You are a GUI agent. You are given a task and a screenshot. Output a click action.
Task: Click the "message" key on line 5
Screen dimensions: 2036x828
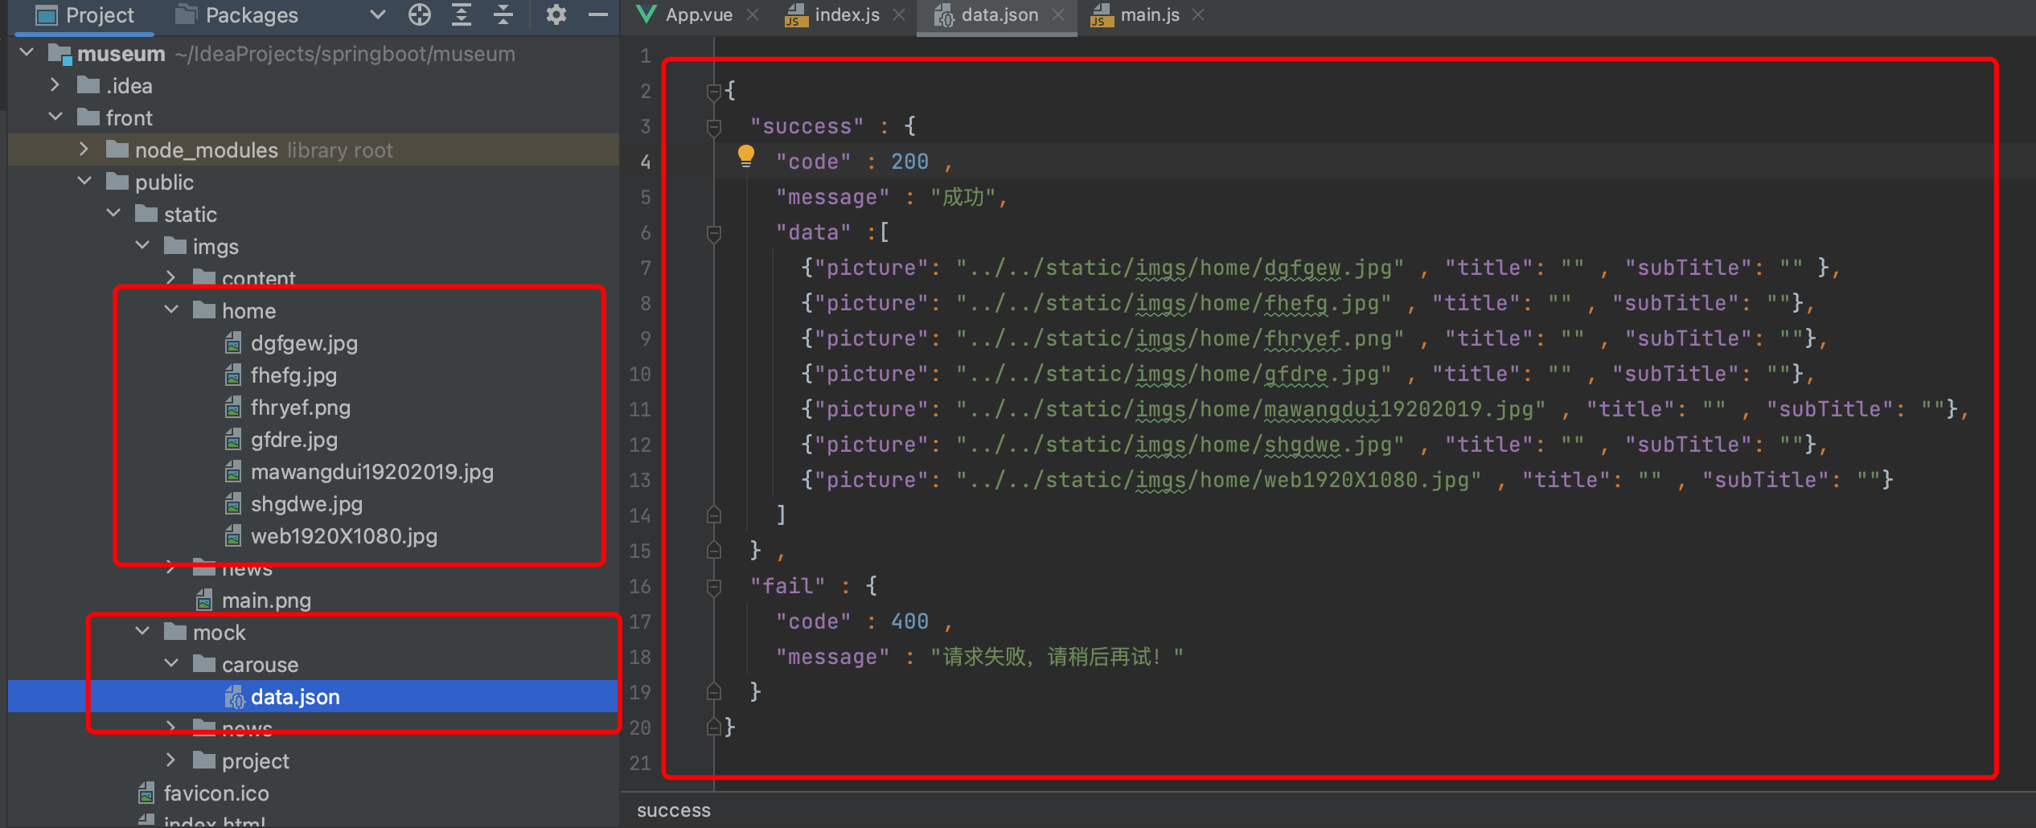click(832, 197)
